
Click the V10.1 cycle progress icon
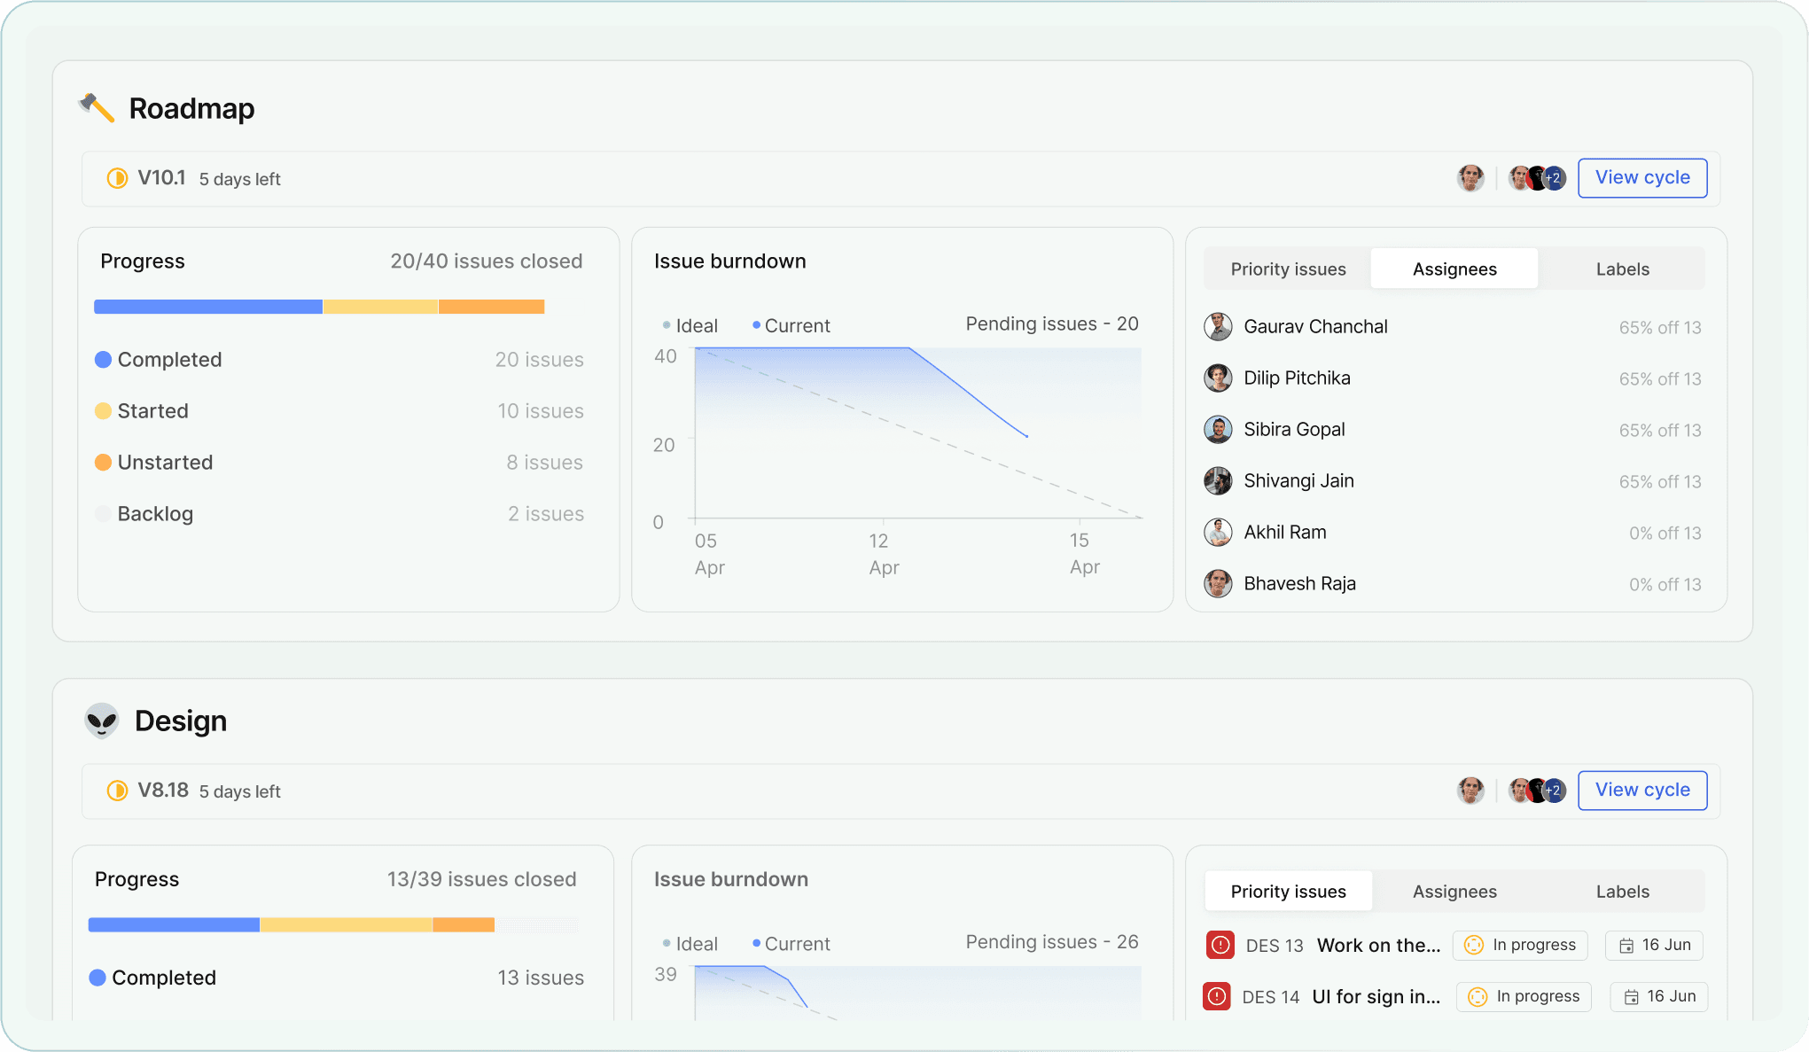click(x=116, y=177)
